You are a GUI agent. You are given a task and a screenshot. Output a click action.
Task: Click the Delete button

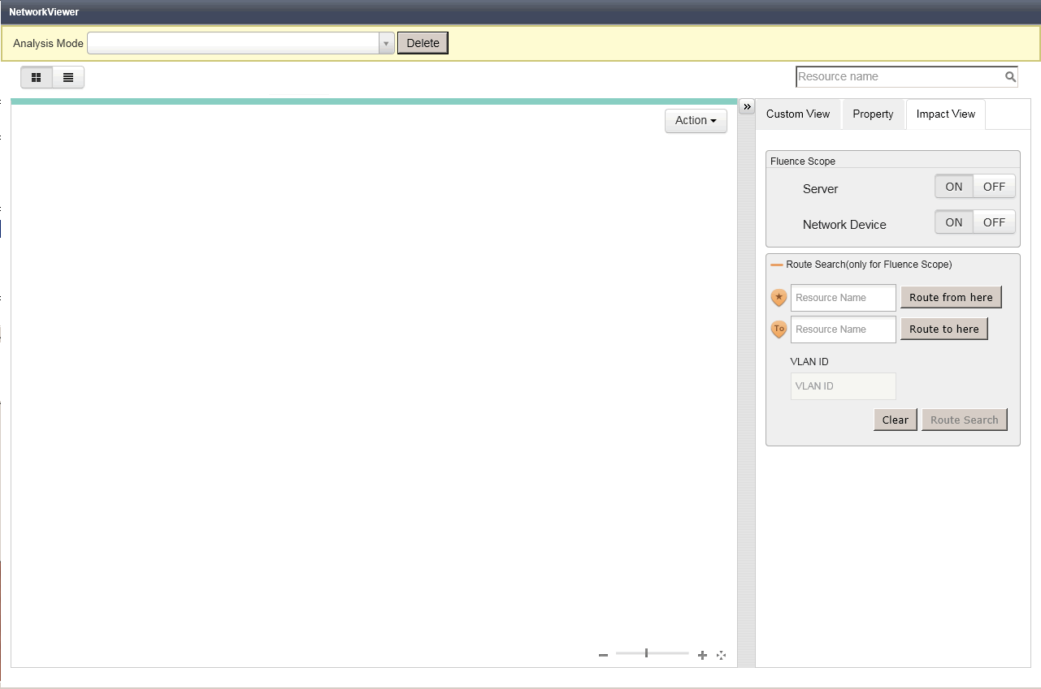423,44
